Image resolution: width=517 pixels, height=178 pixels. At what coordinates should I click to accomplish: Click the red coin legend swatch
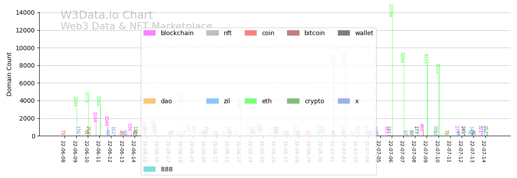click(x=250, y=33)
